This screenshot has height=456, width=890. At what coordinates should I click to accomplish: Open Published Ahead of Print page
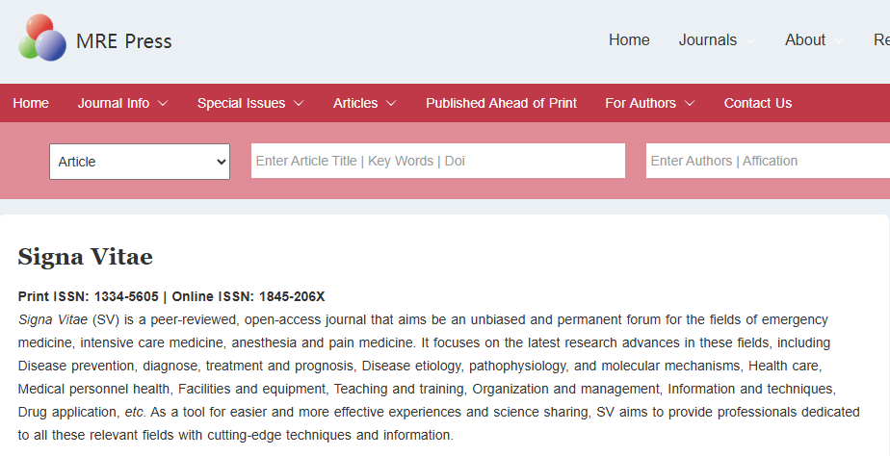tap(501, 103)
